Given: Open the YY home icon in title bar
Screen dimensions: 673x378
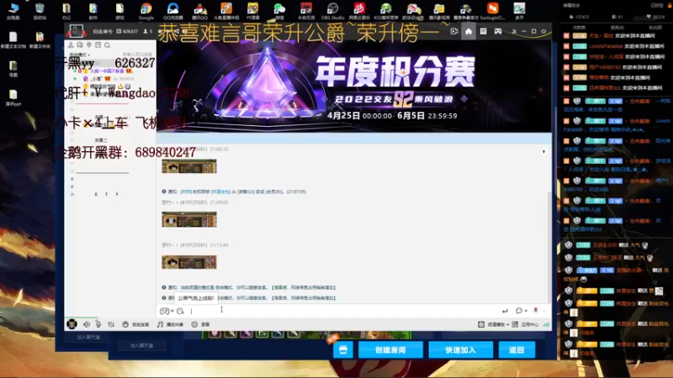Looking at the screenshot, I should (469, 31).
